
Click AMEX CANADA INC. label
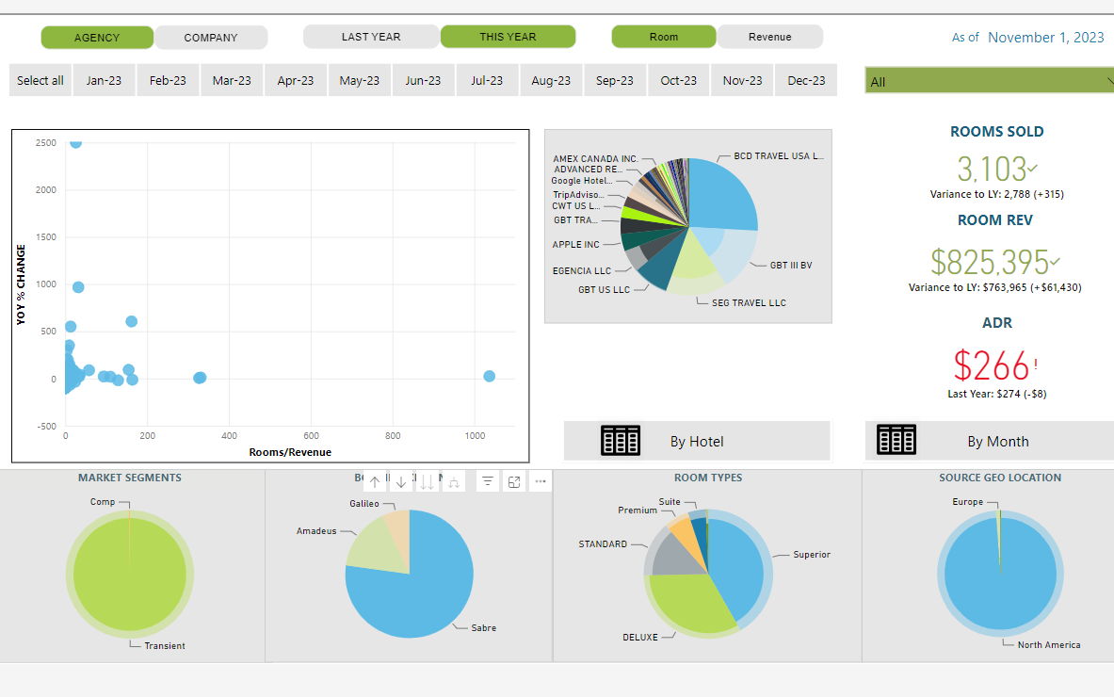[x=595, y=158]
